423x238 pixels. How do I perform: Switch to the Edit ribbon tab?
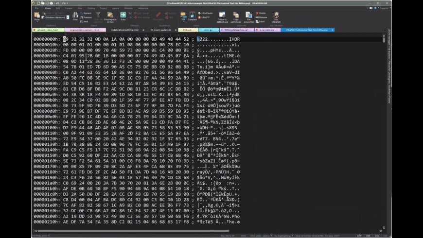pyautogui.click(x=58, y=8)
